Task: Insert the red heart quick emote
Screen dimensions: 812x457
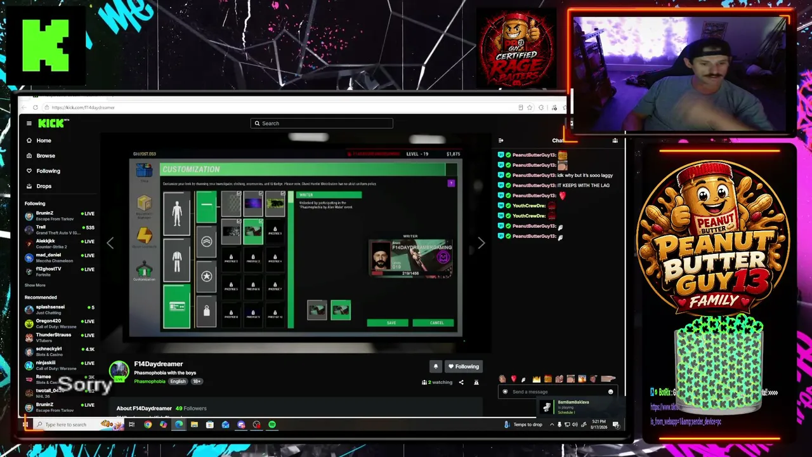Action: [x=513, y=379]
